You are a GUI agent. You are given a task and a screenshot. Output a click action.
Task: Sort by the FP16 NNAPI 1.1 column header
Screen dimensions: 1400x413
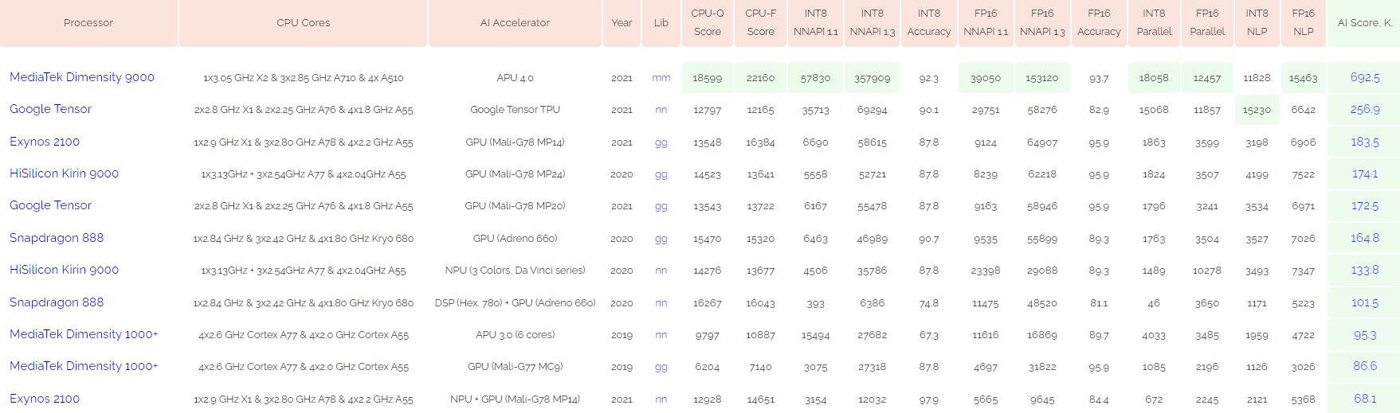986,23
